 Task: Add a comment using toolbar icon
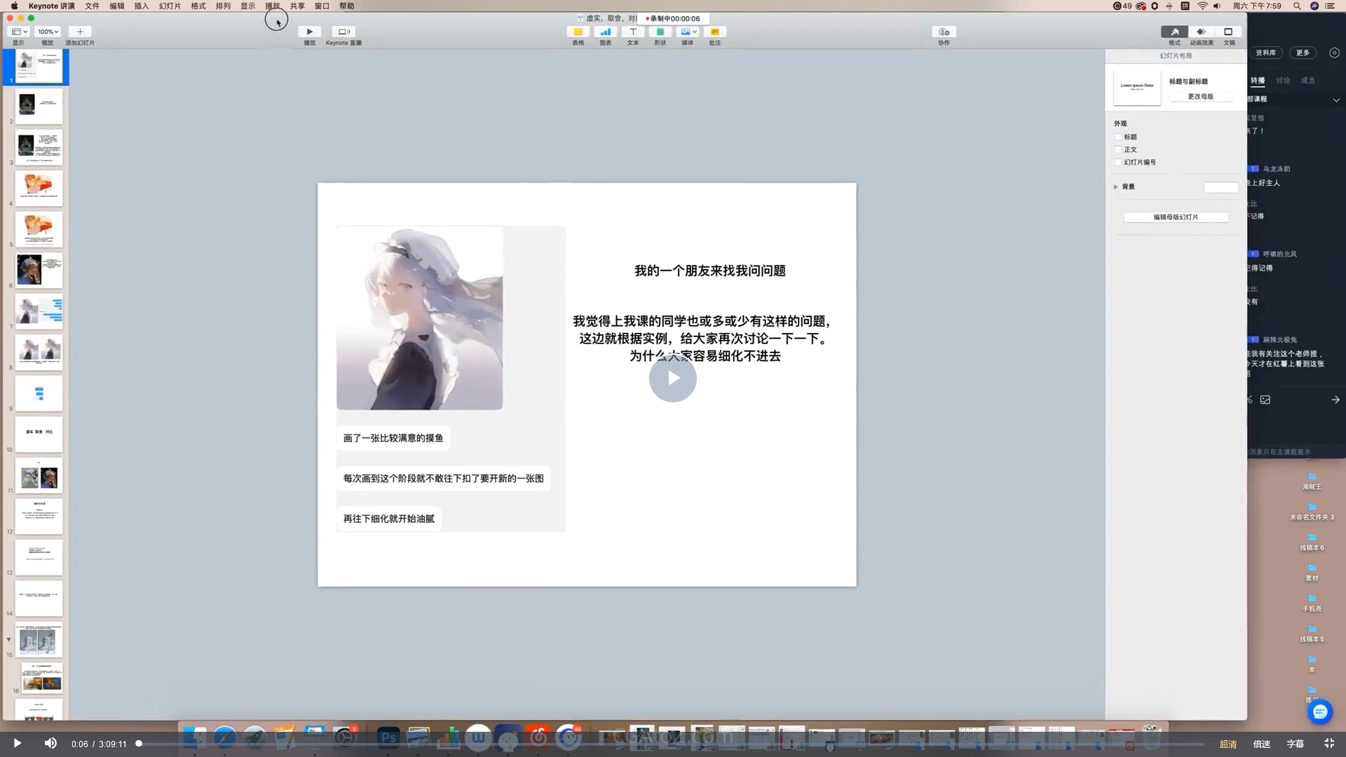tap(714, 32)
